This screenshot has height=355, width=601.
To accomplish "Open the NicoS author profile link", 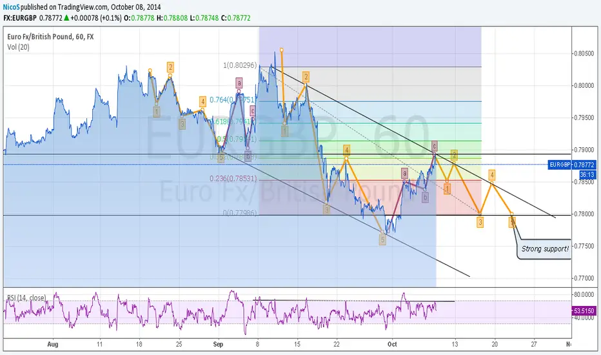I will click(x=11, y=7).
